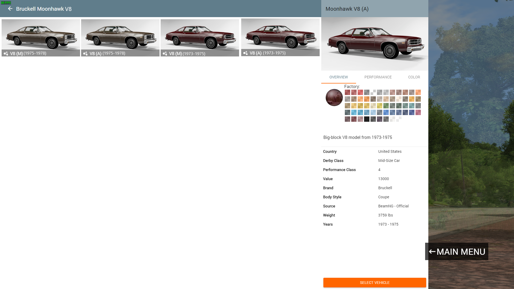This screenshot has height=289, width=514.
Task: Pick the green factory color swatch
Action: (386, 106)
